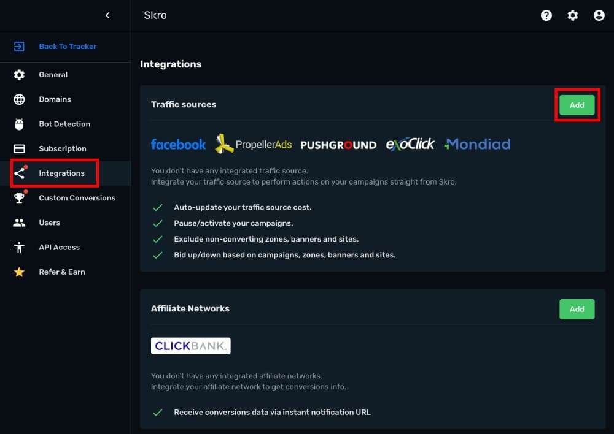Viewport: 614px width, 434px height.
Task: Click the Mondiad logo
Action: (x=477, y=144)
